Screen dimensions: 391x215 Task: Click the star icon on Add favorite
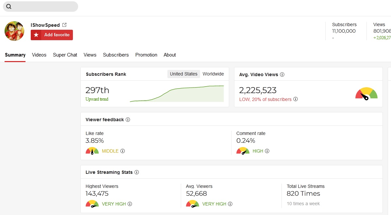click(36, 35)
